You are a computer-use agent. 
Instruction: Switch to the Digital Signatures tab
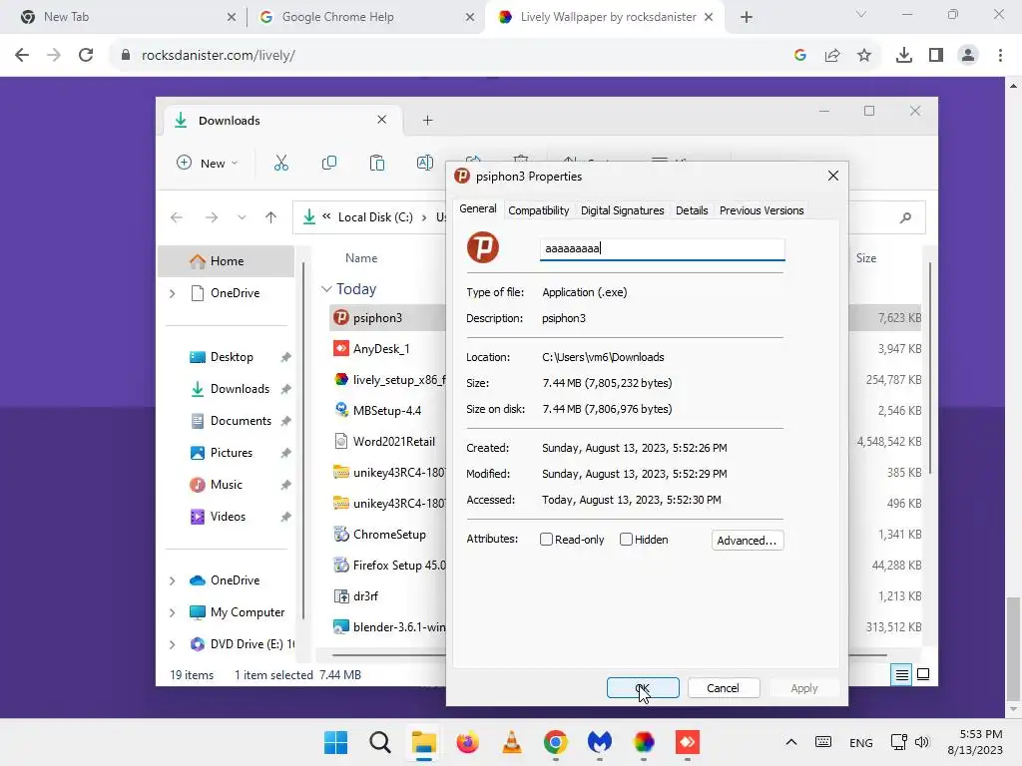[x=623, y=210]
